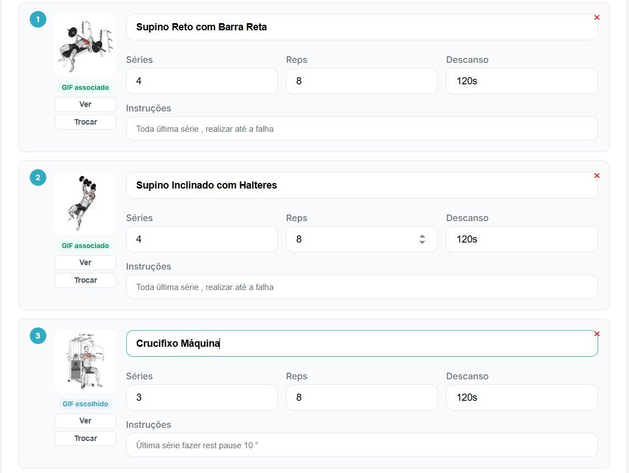The image size is (629, 473).
Task: Click GIF associado label under bench press
Action: [85, 88]
